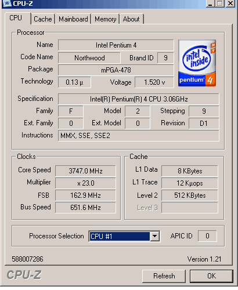
Task: Click the Core Speed value '3747.0 MHz'
Action: 85,171
